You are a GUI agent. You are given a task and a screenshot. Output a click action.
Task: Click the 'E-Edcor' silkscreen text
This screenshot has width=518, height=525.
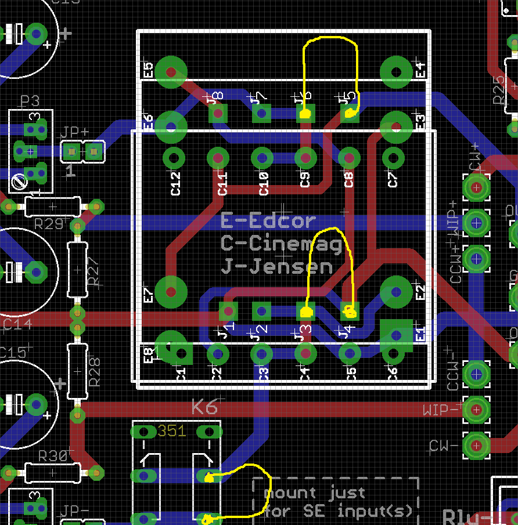(x=268, y=221)
